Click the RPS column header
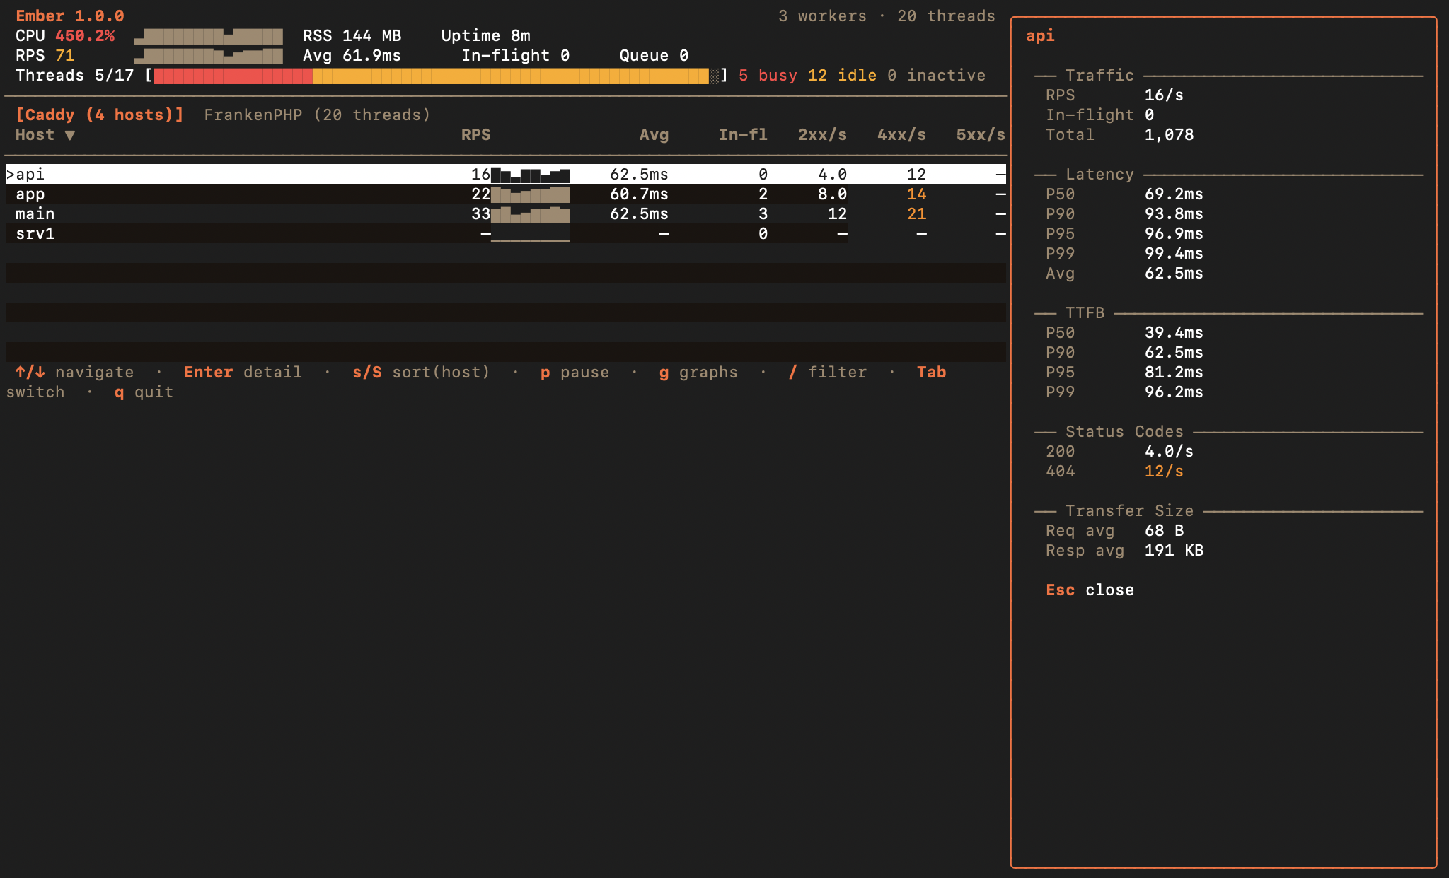The width and height of the screenshot is (1449, 878). (x=475, y=135)
